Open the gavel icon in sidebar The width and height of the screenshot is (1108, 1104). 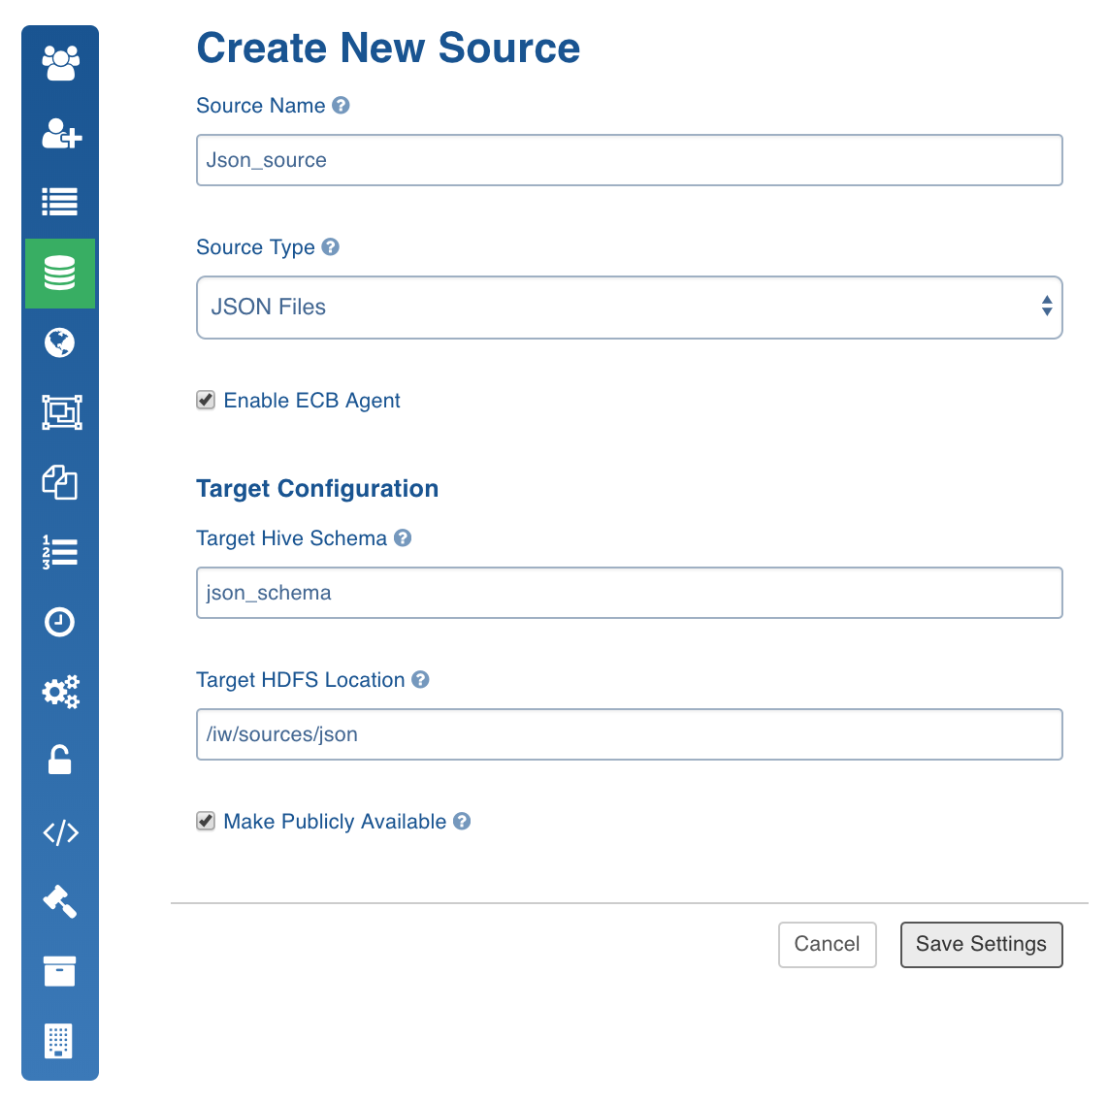[x=60, y=901]
